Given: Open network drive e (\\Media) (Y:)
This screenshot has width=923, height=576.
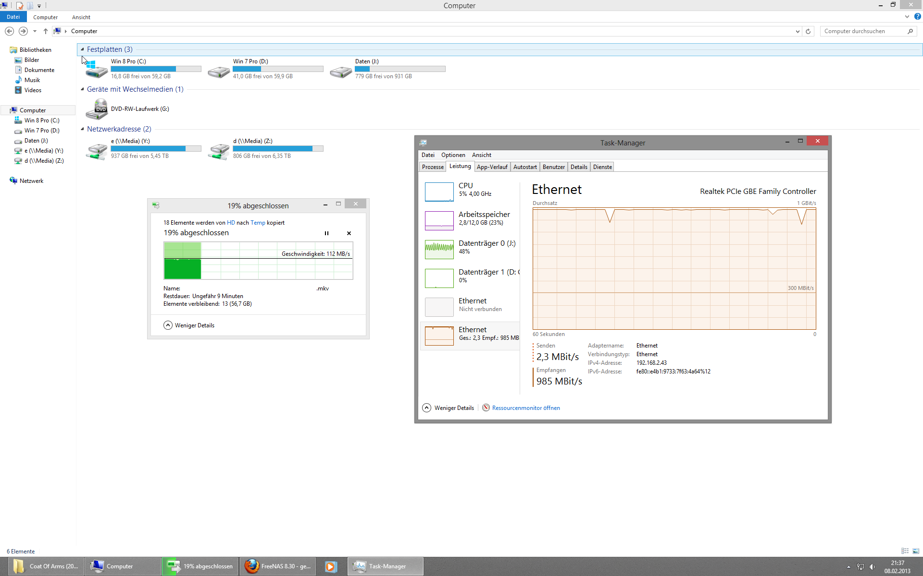Looking at the screenshot, I should [x=97, y=149].
